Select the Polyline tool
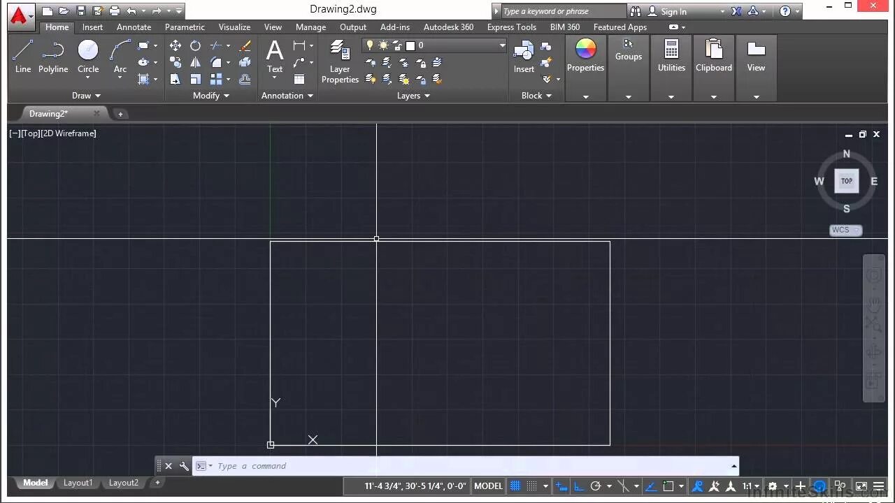This screenshot has width=895, height=503. tap(53, 57)
